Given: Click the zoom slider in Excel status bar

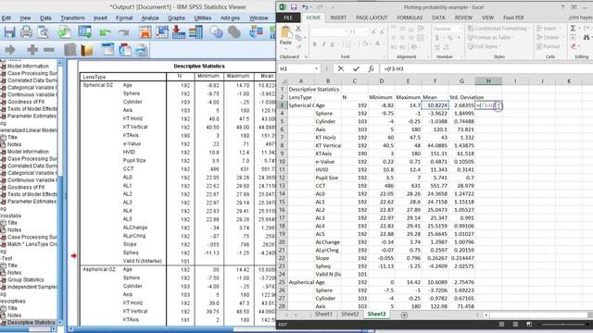Looking at the screenshot, I should (x=563, y=325).
